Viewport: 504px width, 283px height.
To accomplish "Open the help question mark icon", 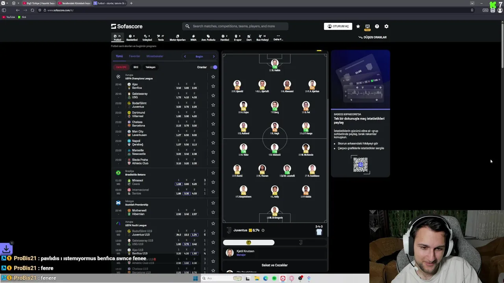I will click(377, 26).
